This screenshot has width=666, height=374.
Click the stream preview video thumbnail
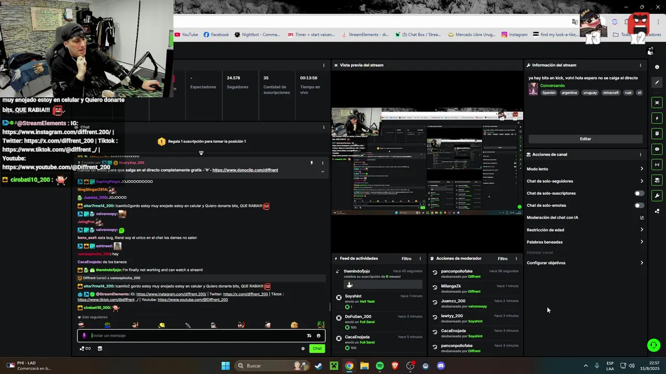[x=427, y=162]
